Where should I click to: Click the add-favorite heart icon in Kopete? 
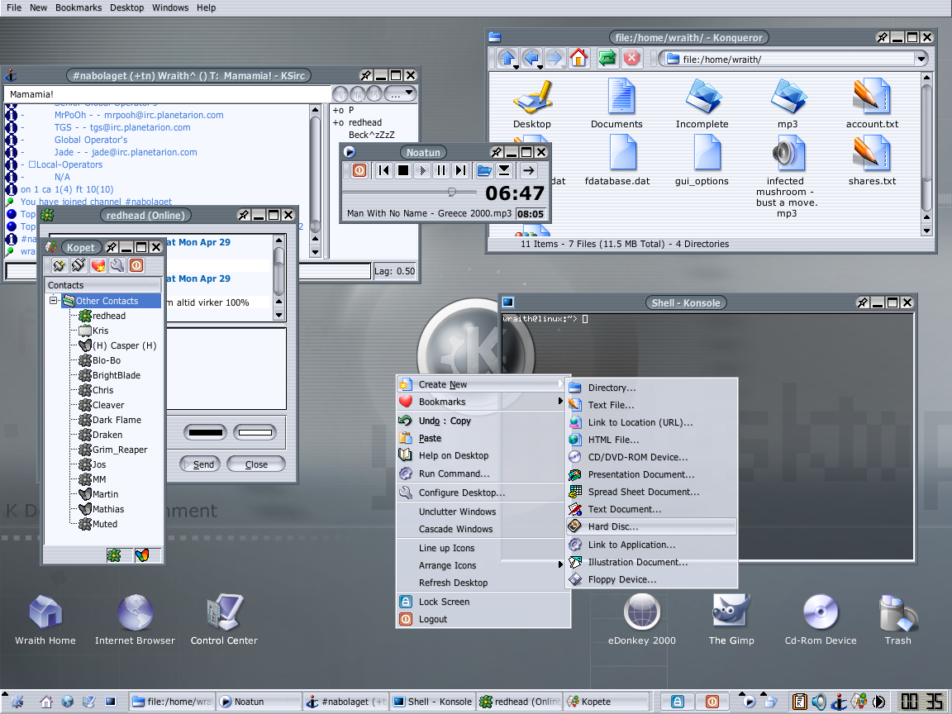point(98,265)
